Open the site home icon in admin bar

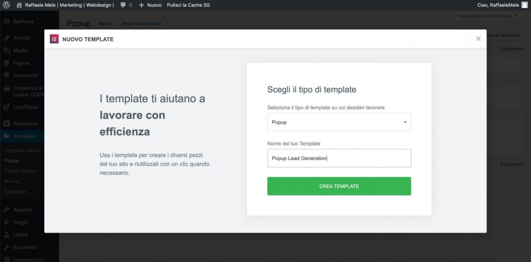(x=19, y=5)
